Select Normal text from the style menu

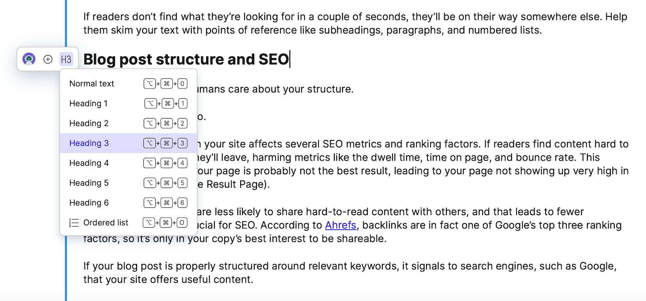coord(92,83)
